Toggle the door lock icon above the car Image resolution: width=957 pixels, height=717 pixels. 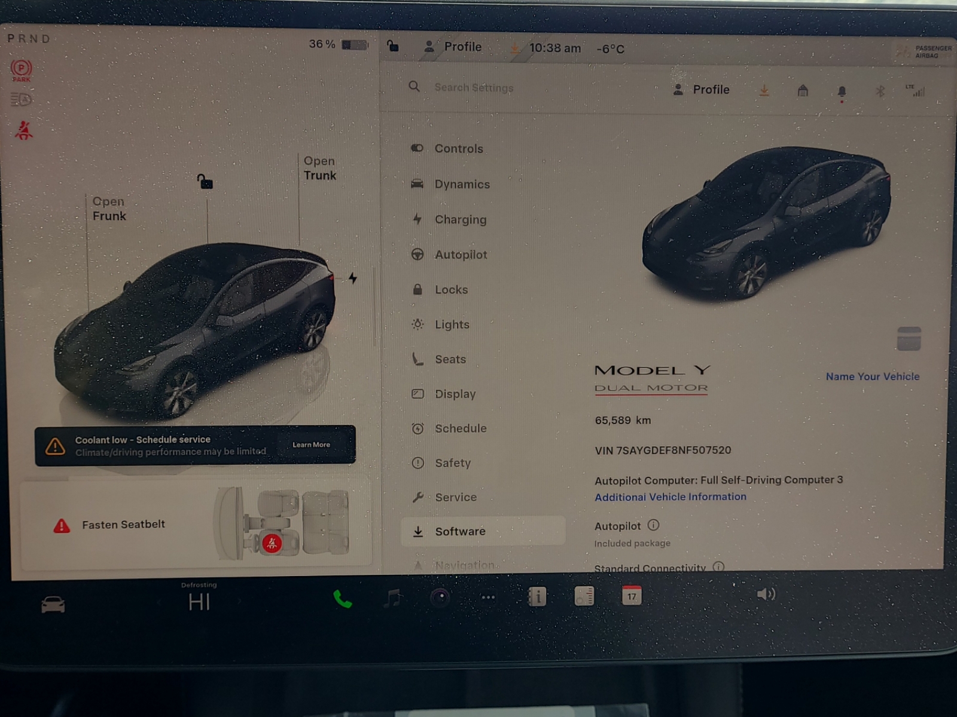pyautogui.click(x=205, y=181)
